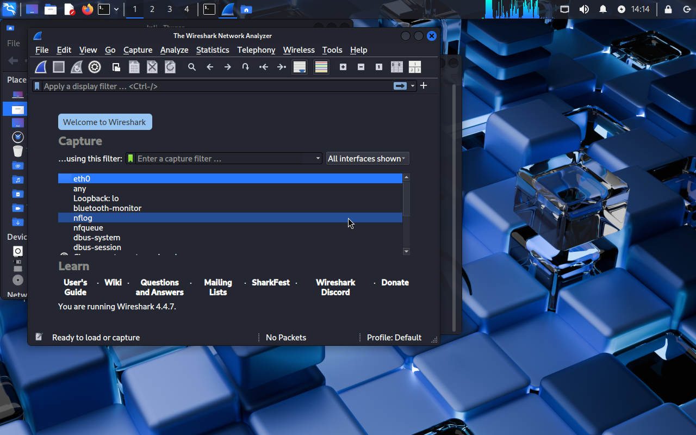
Task: Reset text to normal size
Action: 379,67
